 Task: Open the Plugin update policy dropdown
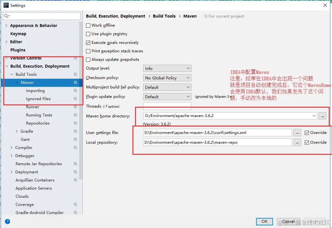pos(167,97)
